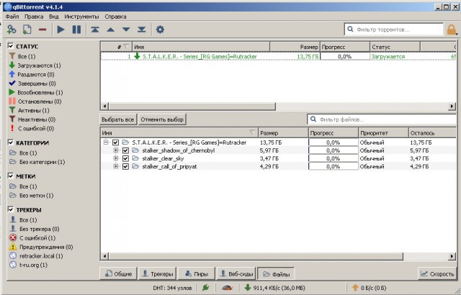Uncheck the stalker_call_of_pripyat checkbox
The width and height of the screenshot is (461, 295).
[x=125, y=166]
